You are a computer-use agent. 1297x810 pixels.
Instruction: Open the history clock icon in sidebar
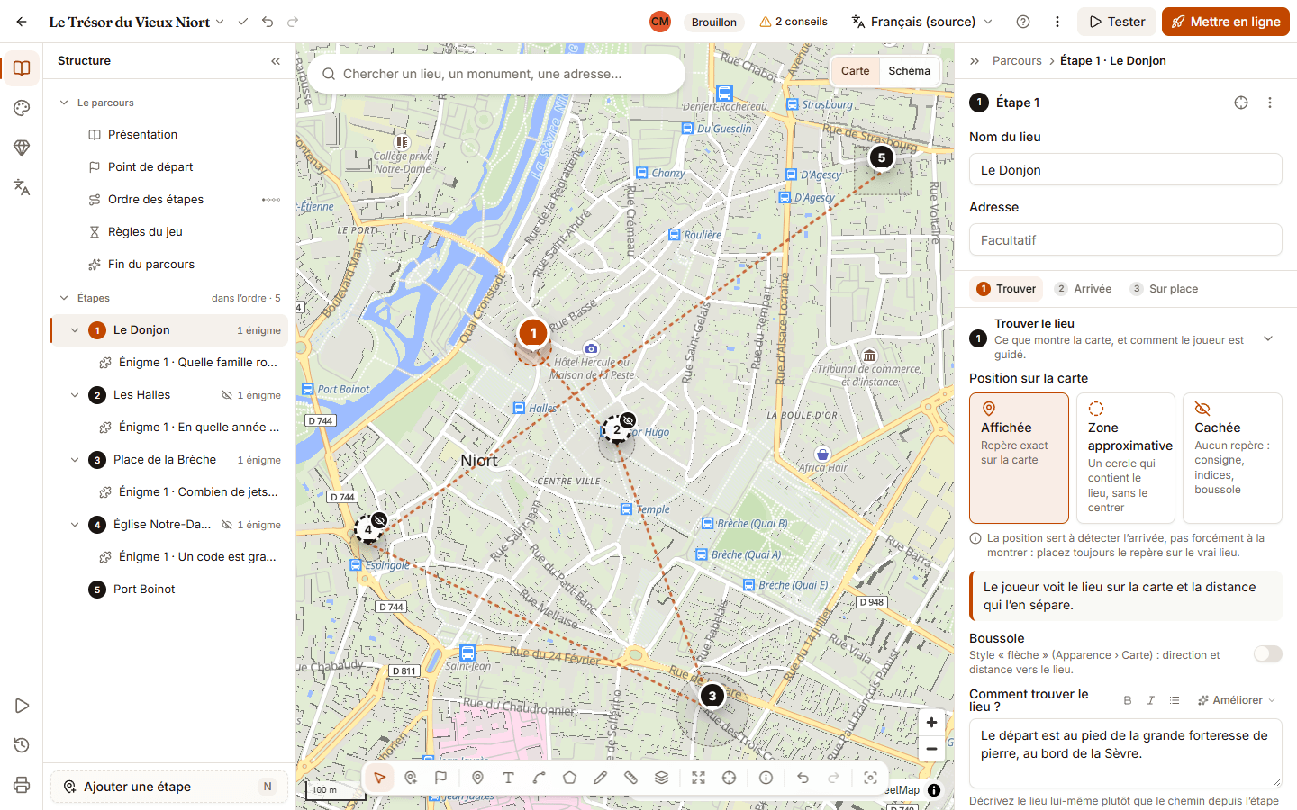click(x=22, y=745)
